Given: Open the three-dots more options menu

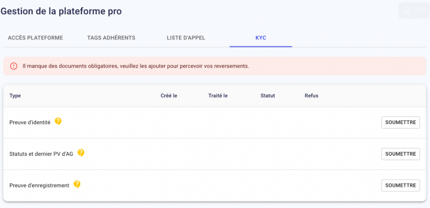Looking at the screenshot, I should [422, 10].
